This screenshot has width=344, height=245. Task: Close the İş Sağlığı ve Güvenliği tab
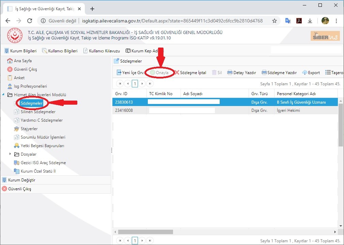[79, 9]
